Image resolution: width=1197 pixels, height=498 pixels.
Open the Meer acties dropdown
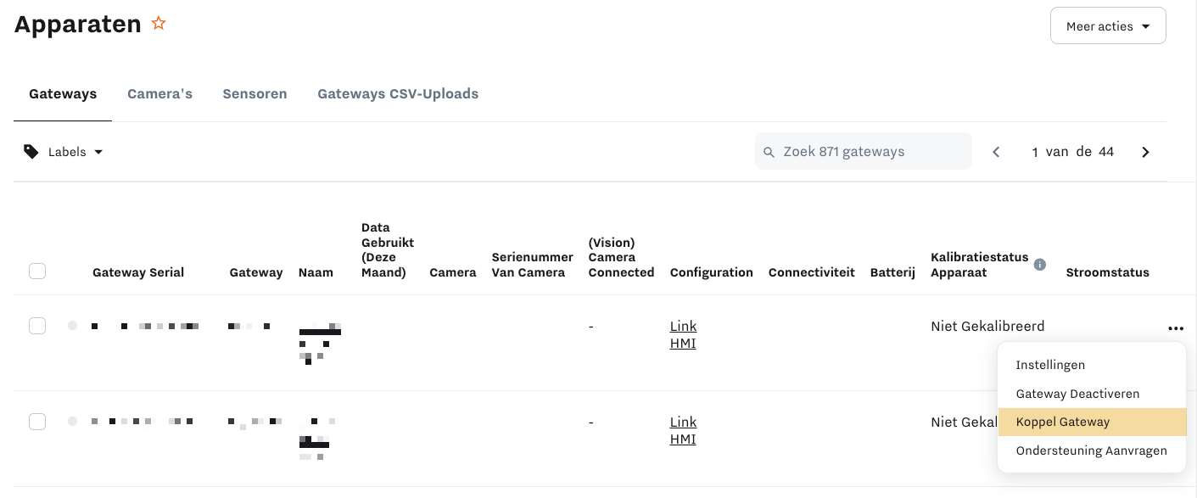(1108, 26)
